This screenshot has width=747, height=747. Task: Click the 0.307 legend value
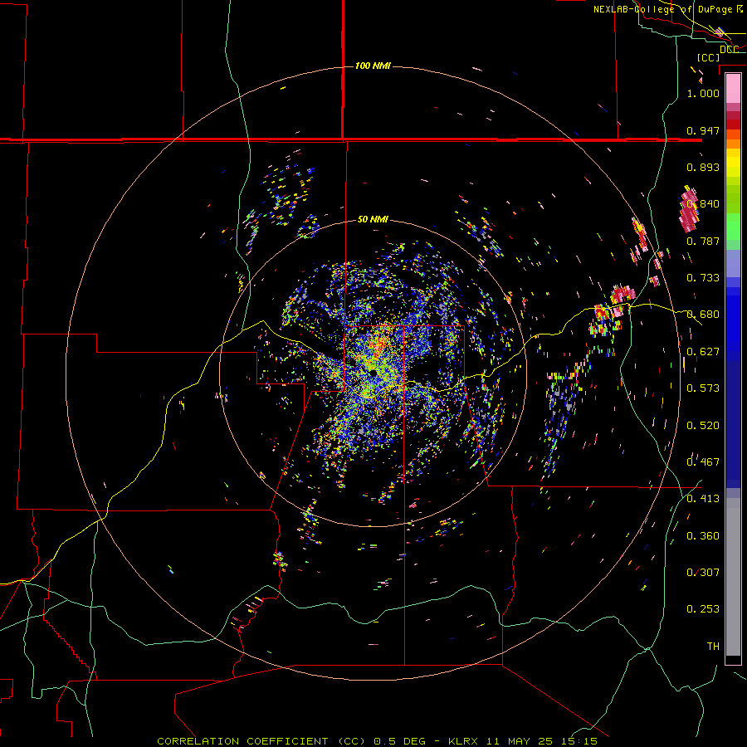click(703, 572)
